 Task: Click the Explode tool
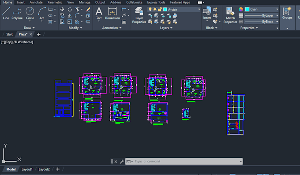coord(88,15)
